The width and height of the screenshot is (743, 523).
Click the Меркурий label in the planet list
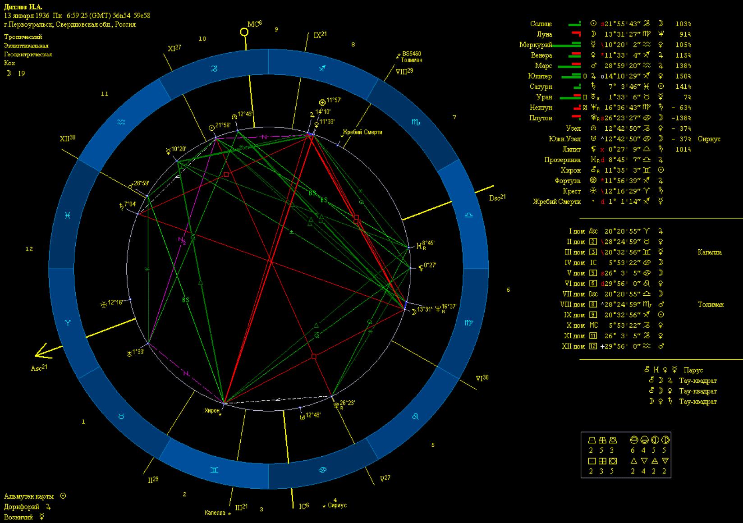[535, 45]
